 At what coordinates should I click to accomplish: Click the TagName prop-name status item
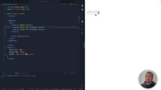tap(66, 89)
